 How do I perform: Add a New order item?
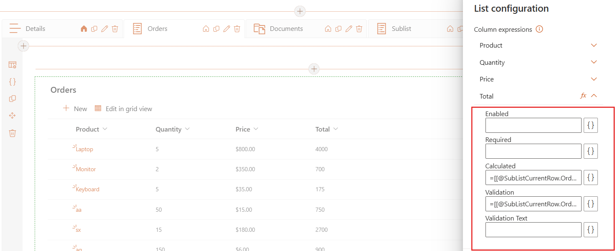tap(75, 109)
